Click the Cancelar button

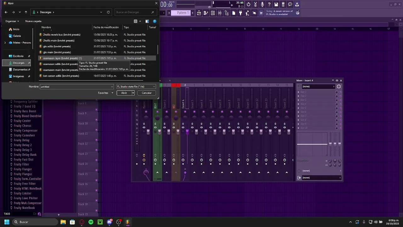click(147, 93)
